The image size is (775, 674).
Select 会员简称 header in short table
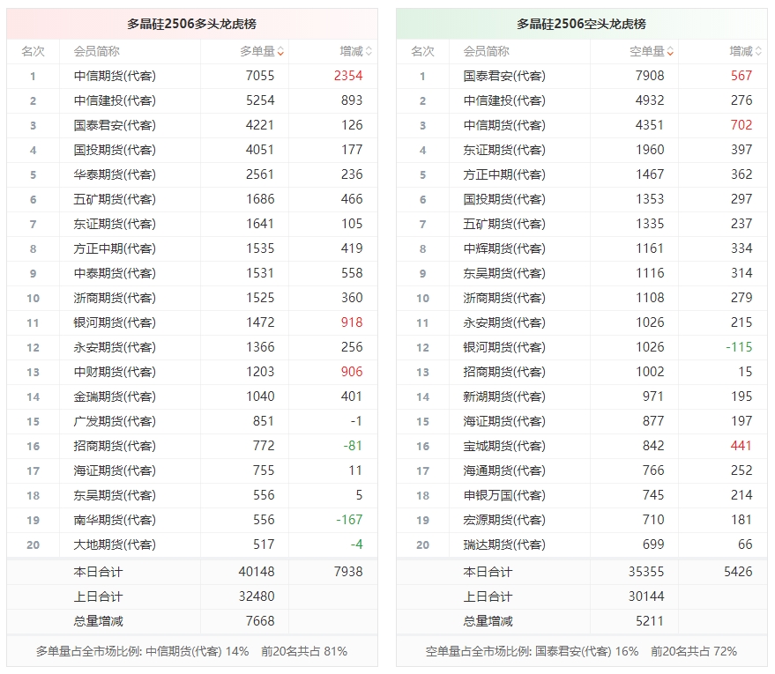(x=486, y=51)
